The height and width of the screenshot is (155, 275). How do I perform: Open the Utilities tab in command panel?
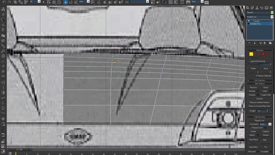(x=271, y=8)
